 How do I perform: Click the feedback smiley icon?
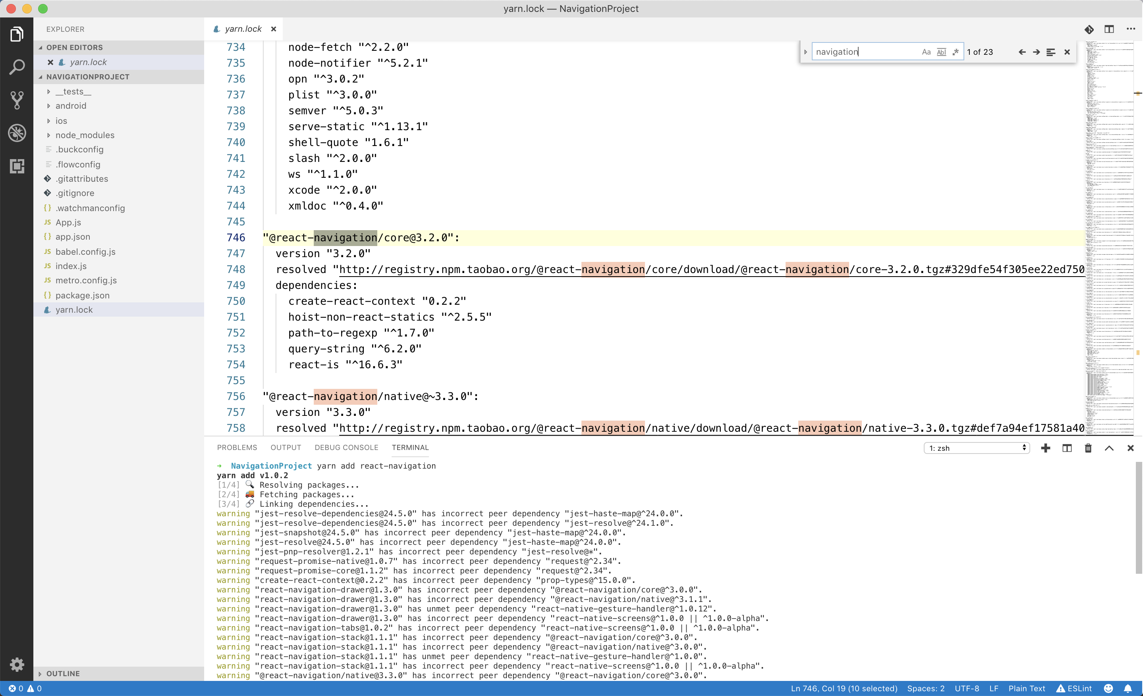click(1108, 688)
